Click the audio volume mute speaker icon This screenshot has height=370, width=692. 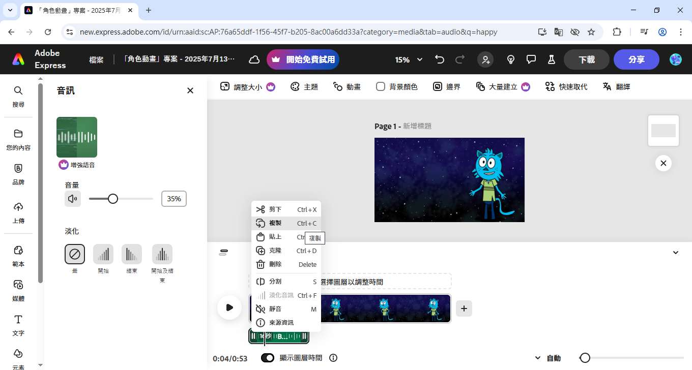(73, 199)
